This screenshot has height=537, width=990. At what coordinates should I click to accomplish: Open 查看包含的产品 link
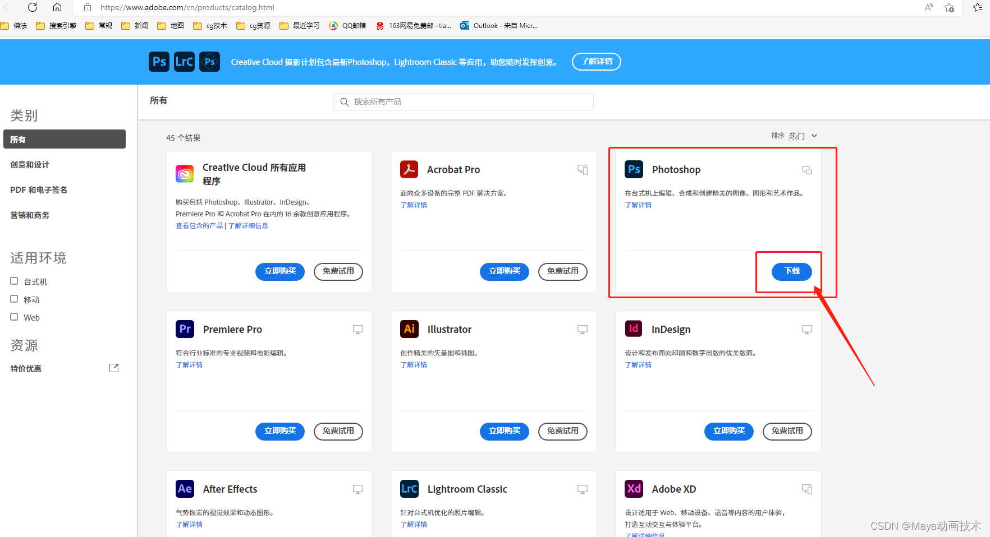199,226
